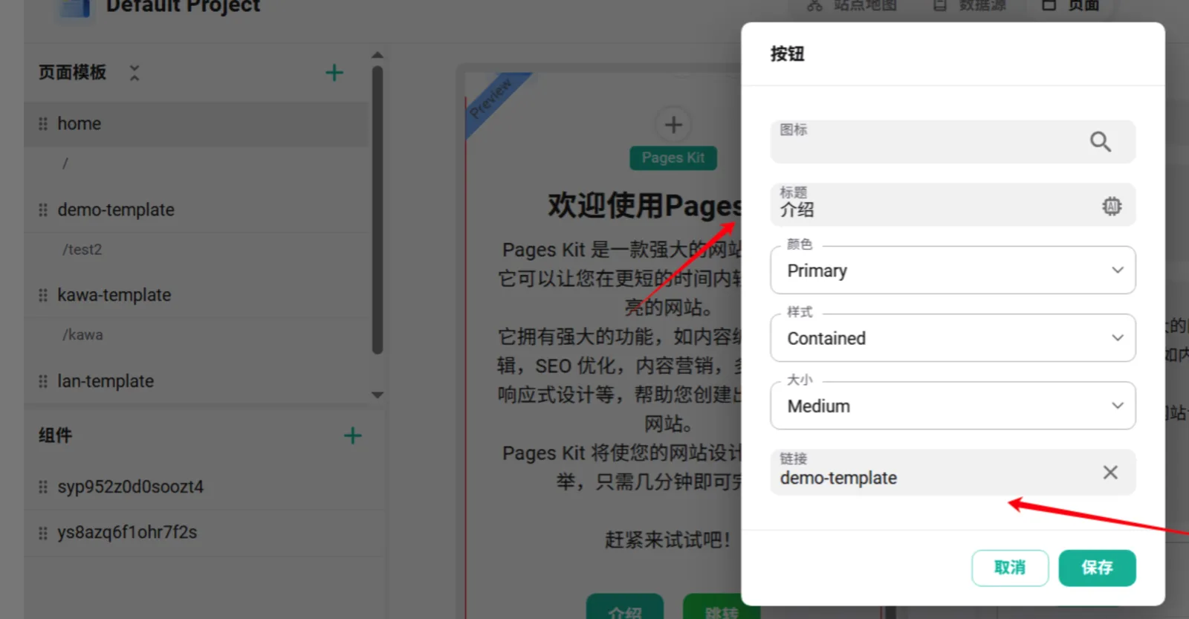The image size is (1189, 619).
Task: Open the icon search in the 图标 field
Action: [x=1101, y=141]
